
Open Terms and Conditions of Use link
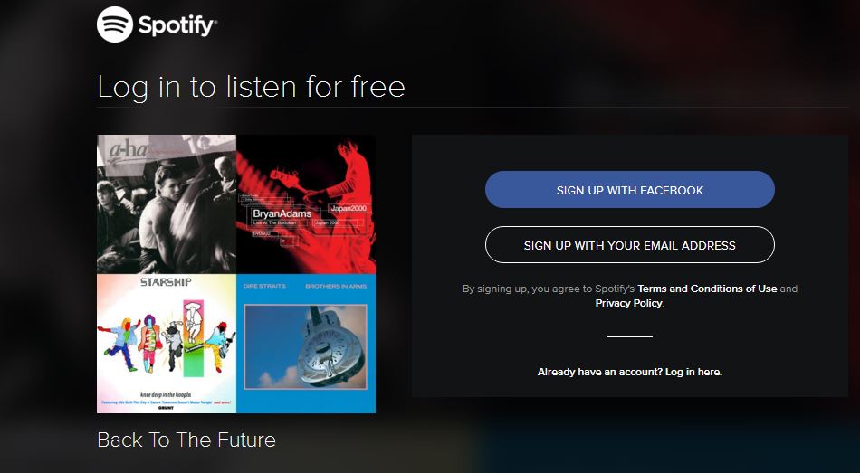tap(707, 289)
